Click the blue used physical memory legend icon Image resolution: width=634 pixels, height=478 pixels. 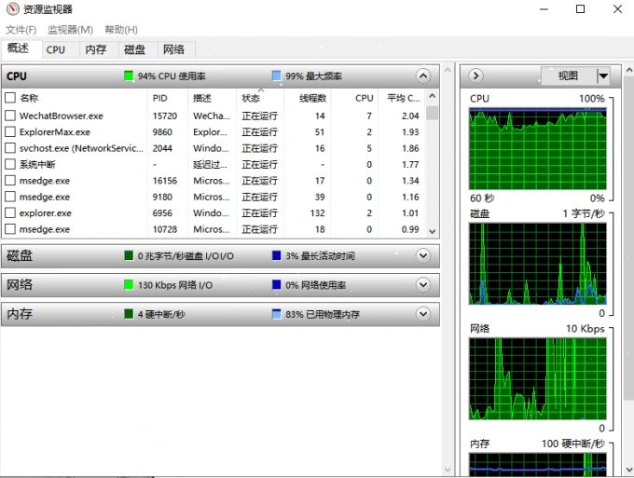point(277,314)
